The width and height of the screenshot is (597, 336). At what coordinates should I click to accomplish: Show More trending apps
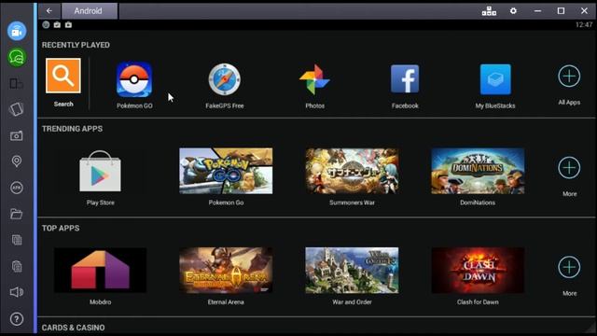(x=569, y=168)
